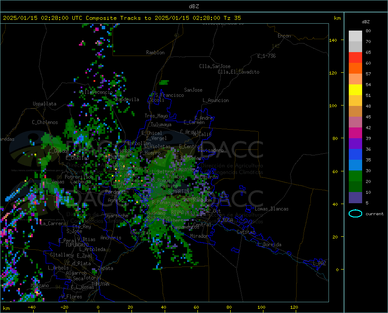Viewport: 388px width, 313px height.
Task: Click the E_1-736 label on map
Action: pyautogui.click(x=266, y=56)
